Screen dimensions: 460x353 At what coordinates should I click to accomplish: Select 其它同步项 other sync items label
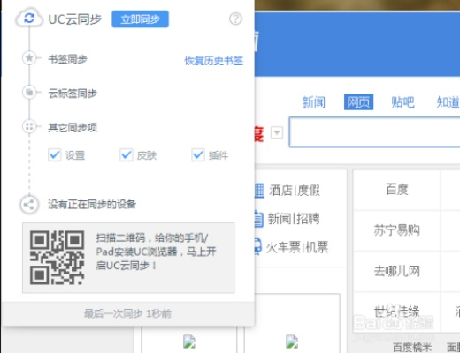(x=73, y=128)
